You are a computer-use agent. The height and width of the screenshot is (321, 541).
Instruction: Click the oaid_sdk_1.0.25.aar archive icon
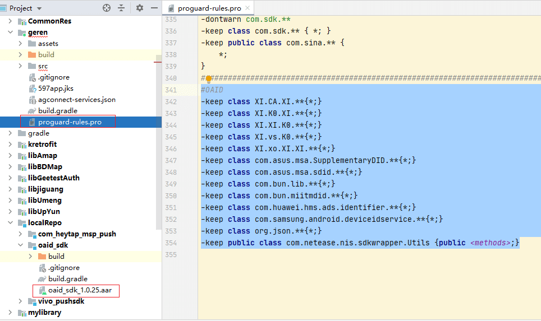coord(43,290)
